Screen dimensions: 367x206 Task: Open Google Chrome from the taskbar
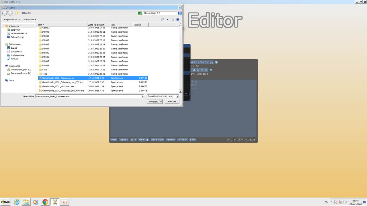(45, 202)
